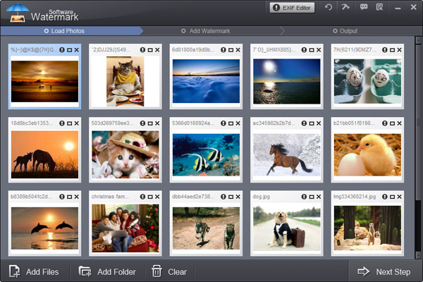Remove Img334360214.jpg from the list
The image size is (423, 282).
point(399,197)
